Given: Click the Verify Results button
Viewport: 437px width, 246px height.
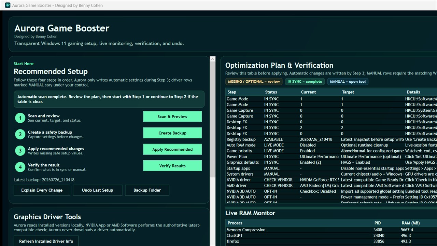Looking at the screenshot, I should click(x=172, y=166).
